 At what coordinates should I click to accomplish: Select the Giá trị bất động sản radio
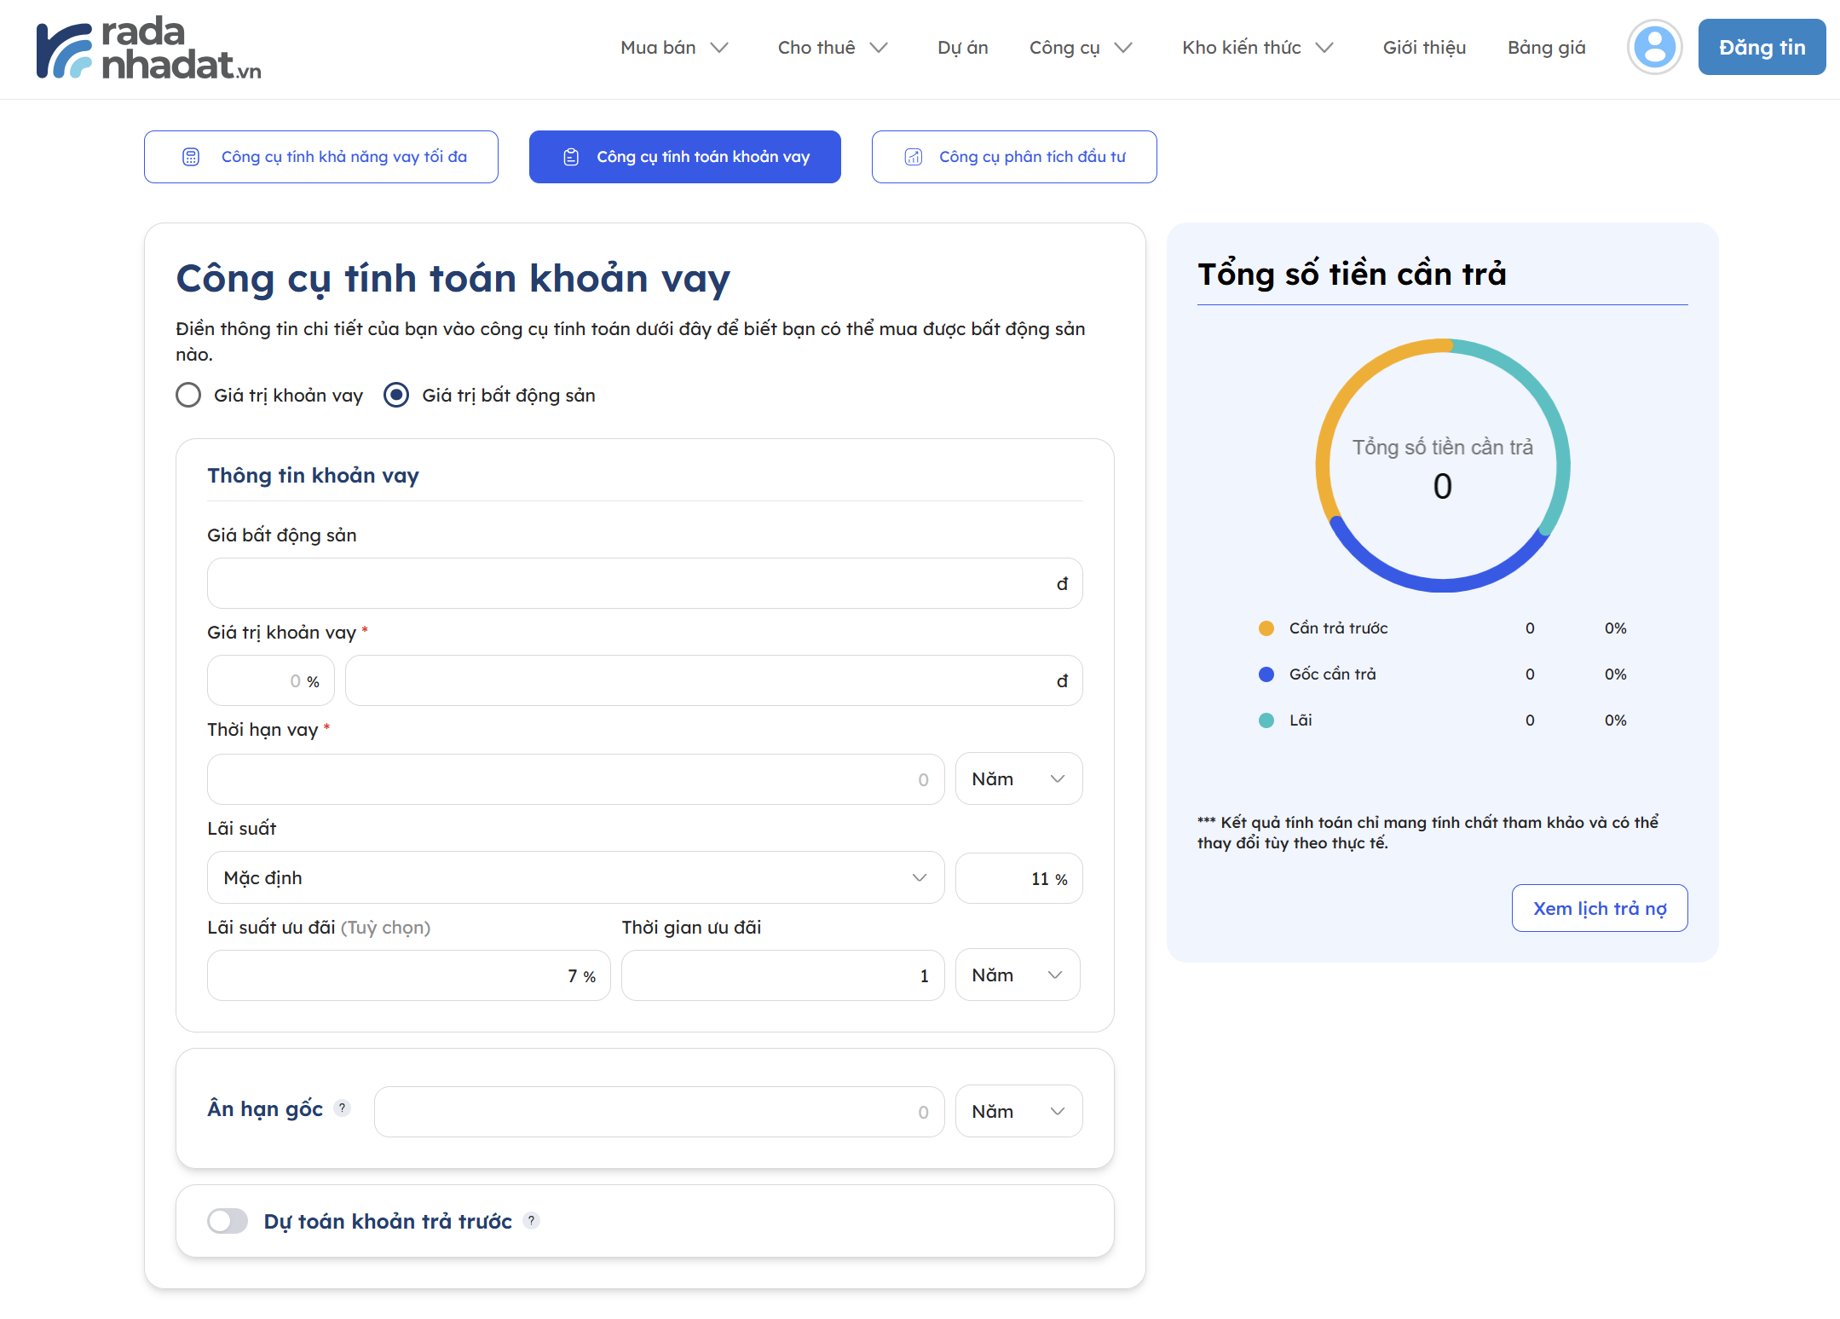[x=396, y=395]
